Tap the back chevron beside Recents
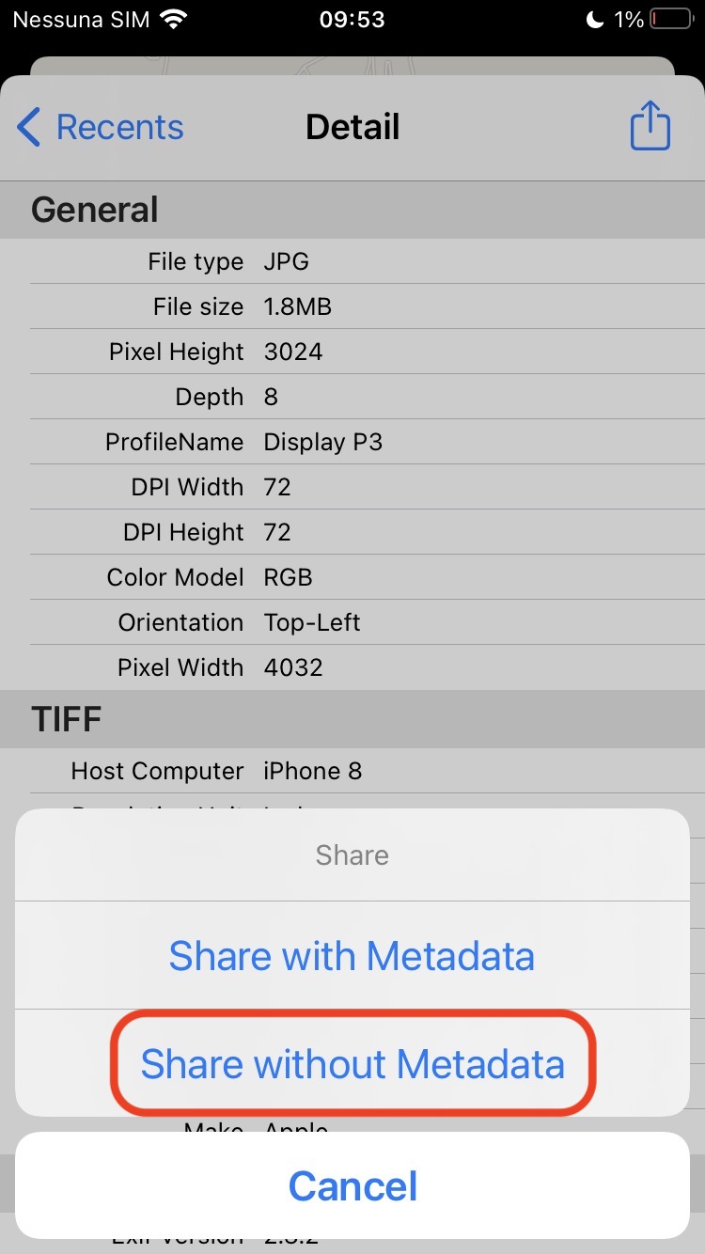This screenshot has height=1254, width=705. pyautogui.click(x=29, y=127)
